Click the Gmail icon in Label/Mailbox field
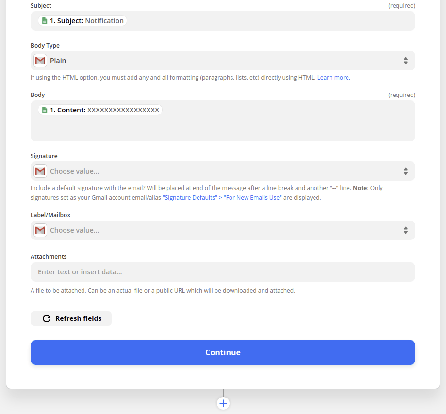 [x=40, y=230]
